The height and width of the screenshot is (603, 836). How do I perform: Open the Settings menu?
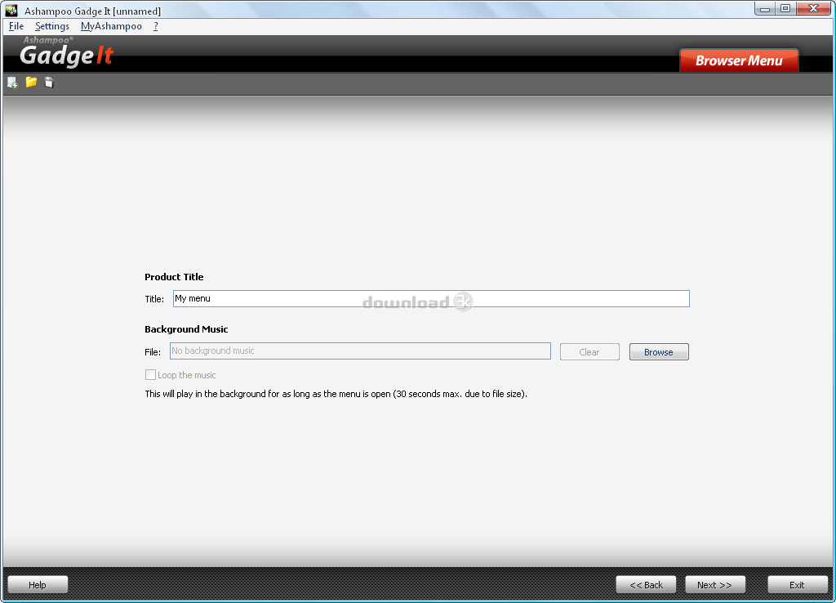pos(51,26)
